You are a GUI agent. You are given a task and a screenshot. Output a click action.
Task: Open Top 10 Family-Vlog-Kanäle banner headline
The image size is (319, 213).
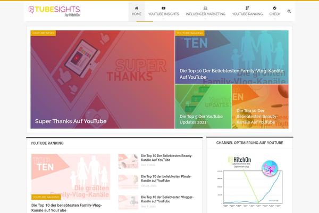click(231, 74)
